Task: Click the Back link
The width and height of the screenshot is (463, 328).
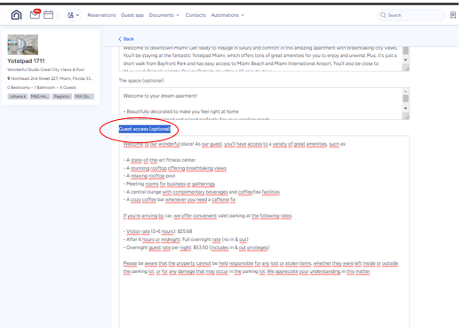Action: 126,39
